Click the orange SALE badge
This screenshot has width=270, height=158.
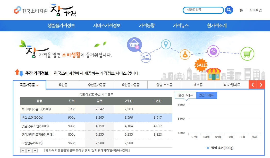click(x=201, y=65)
